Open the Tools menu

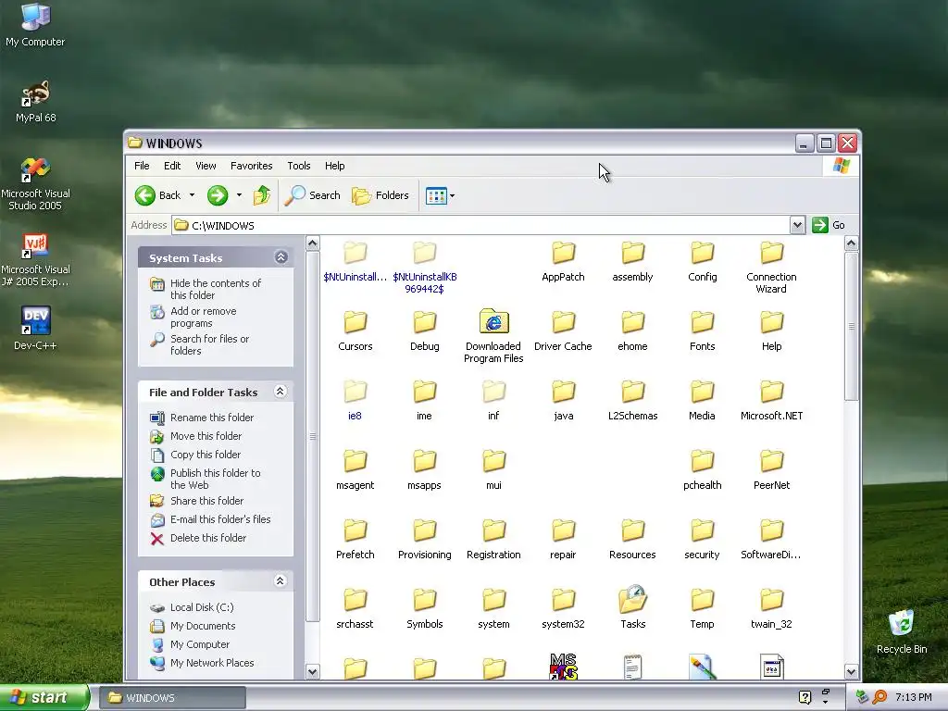[x=299, y=166]
